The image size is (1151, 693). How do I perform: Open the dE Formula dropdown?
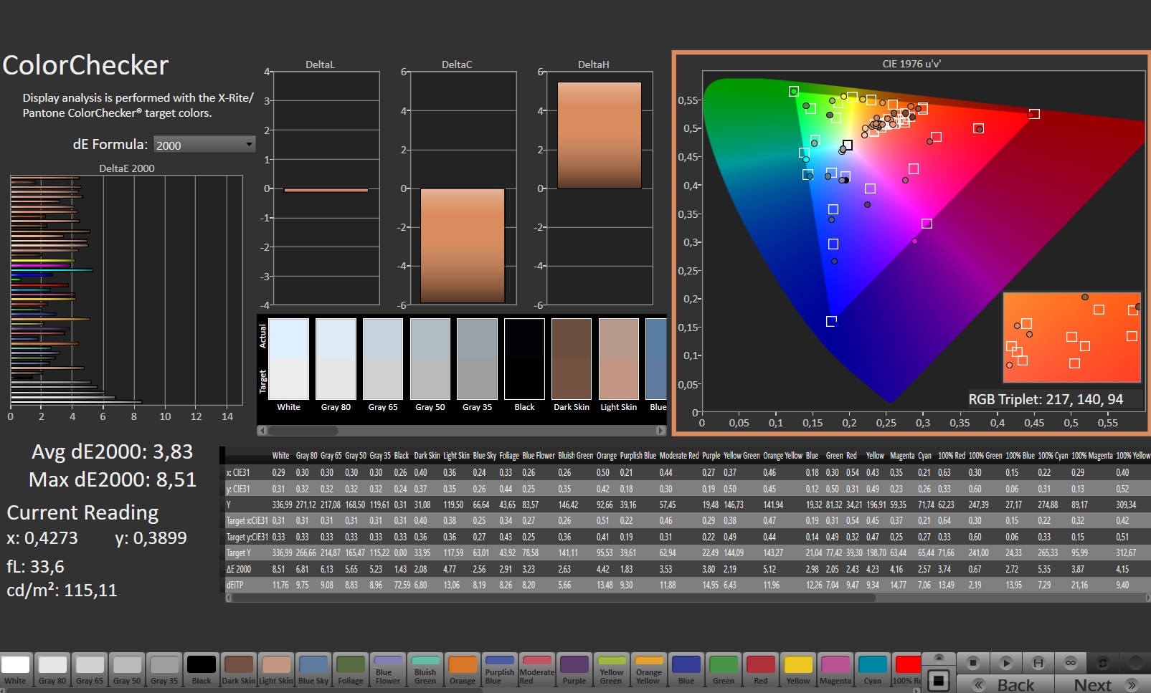204,145
